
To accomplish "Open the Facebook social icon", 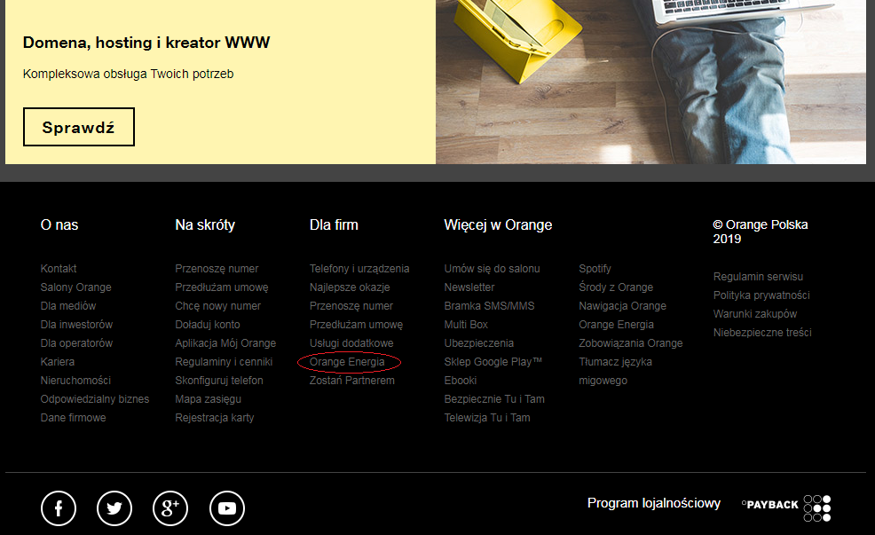I will (x=59, y=508).
